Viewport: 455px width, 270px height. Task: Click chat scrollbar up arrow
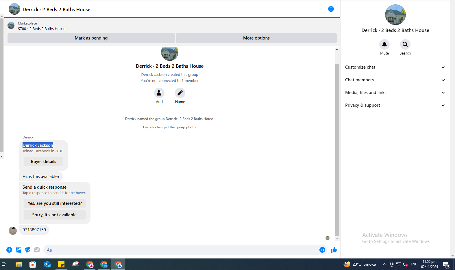[337, 49]
